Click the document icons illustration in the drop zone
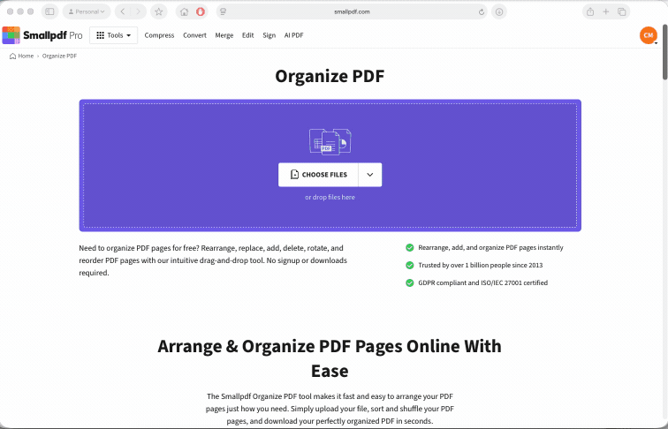Image resolution: width=668 pixels, height=429 pixels. coord(330,142)
